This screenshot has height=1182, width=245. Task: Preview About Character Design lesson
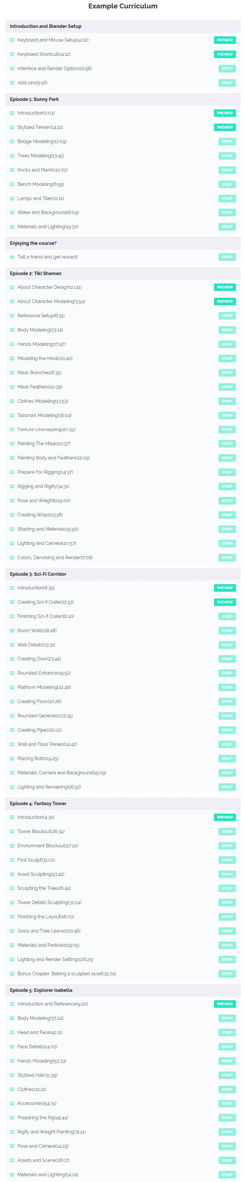point(225,287)
